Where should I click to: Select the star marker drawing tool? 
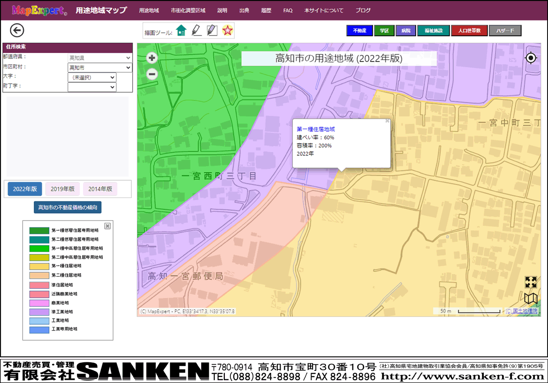(x=227, y=31)
